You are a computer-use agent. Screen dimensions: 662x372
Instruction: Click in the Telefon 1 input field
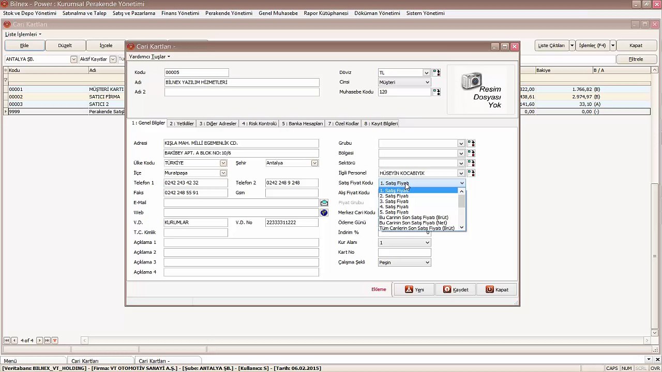point(196,183)
